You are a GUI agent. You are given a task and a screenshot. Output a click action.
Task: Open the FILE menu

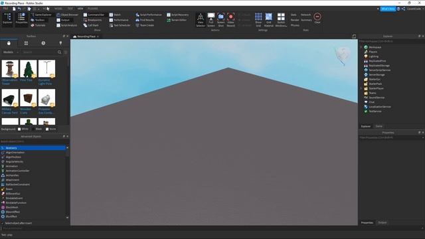point(5,9)
